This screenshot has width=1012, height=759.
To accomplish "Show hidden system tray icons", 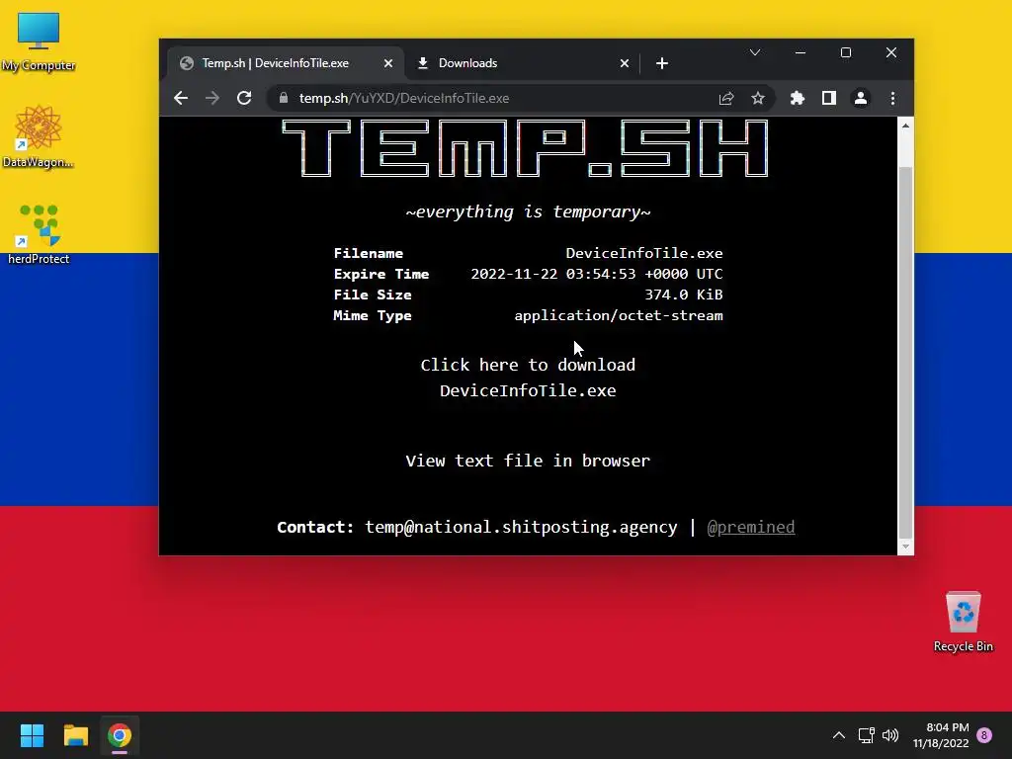I will click(838, 735).
